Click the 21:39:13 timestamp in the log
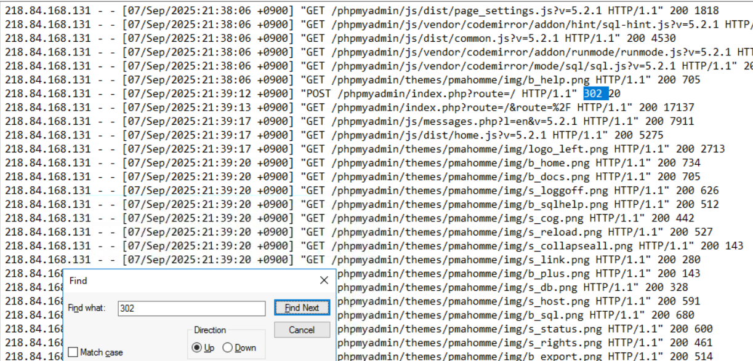Viewport: 753px width, 361px height. [x=226, y=108]
